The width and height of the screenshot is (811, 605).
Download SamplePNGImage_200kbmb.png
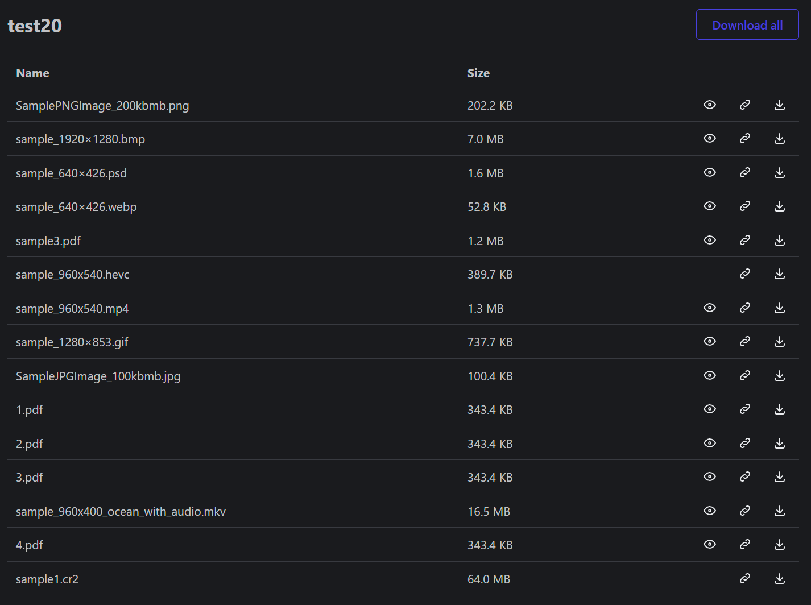tap(779, 105)
